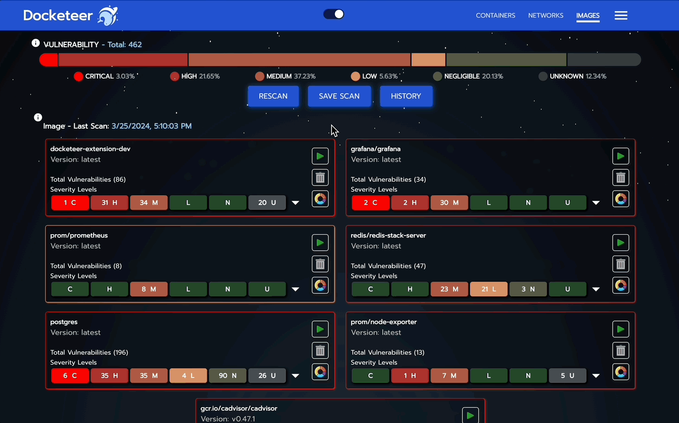This screenshot has height=423, width=679.
Task: Delete the docketeer-extension-dev image
Action: tap(320, 178)
